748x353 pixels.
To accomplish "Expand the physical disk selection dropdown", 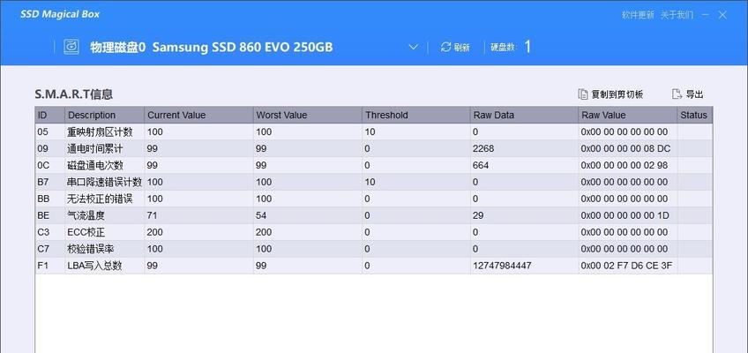I will [414, 48].
